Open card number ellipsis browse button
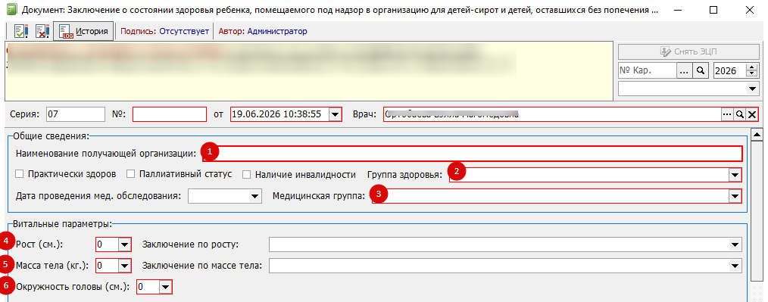Screen dimensions: 768x302 684,71
